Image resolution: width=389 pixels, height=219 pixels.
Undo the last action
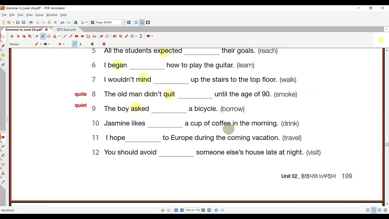pyautogui.click(x=63, y=23)
